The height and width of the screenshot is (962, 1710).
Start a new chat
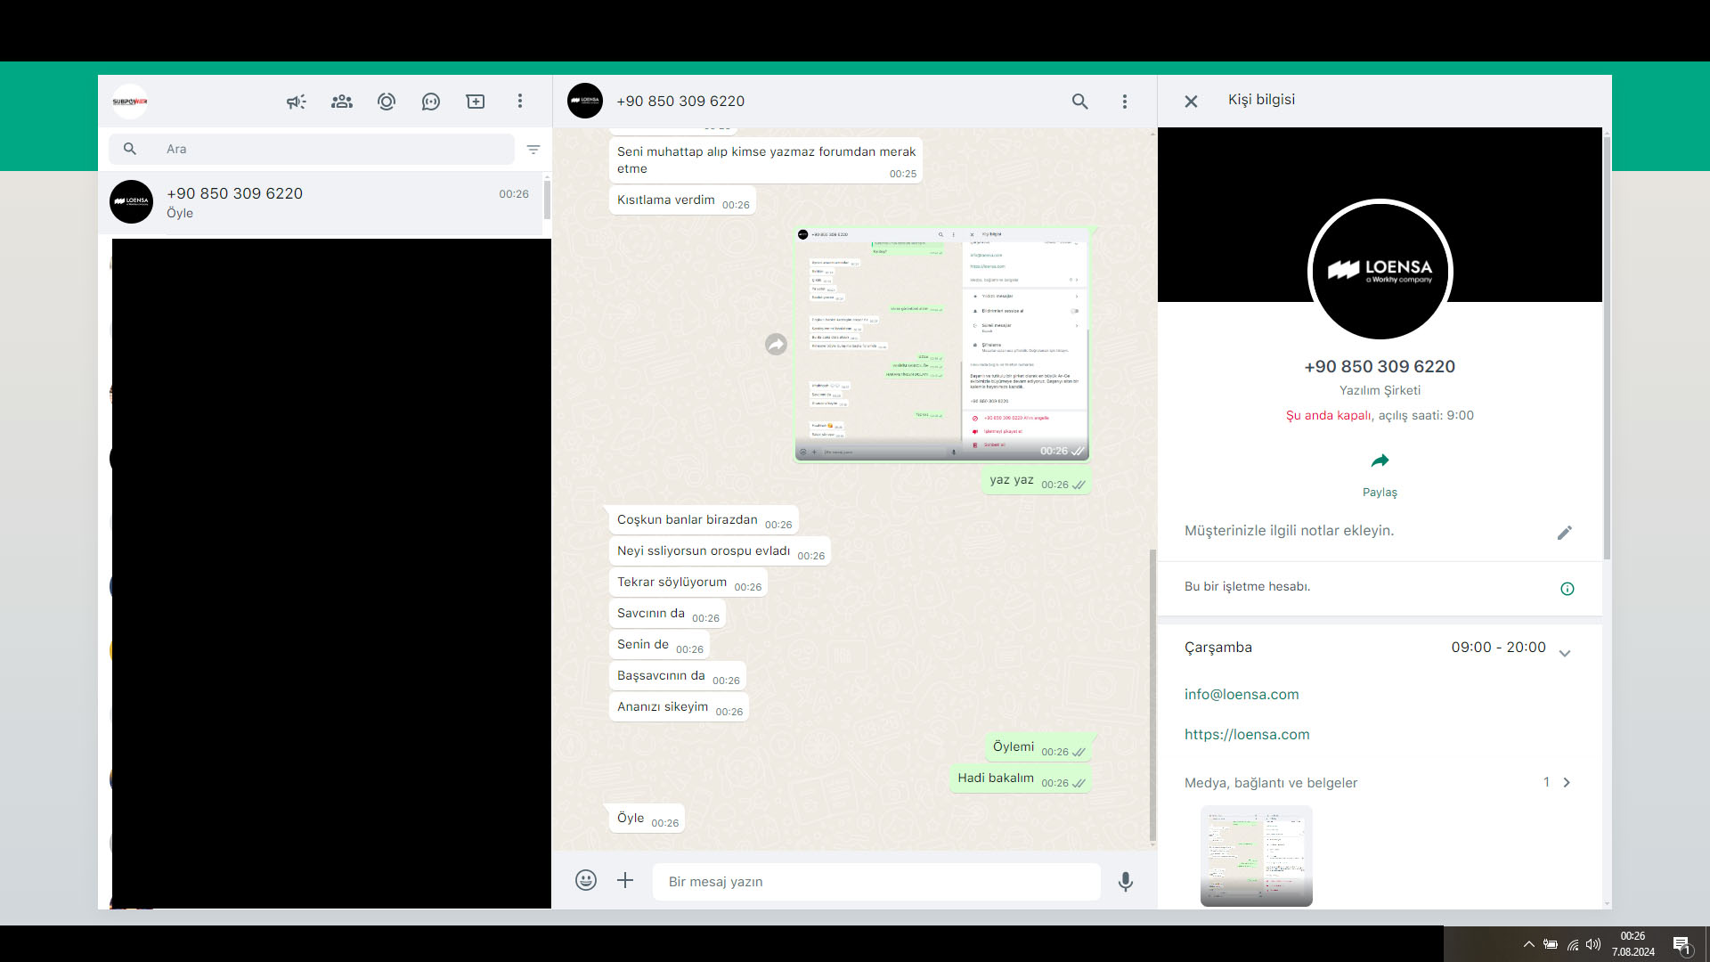476,102
